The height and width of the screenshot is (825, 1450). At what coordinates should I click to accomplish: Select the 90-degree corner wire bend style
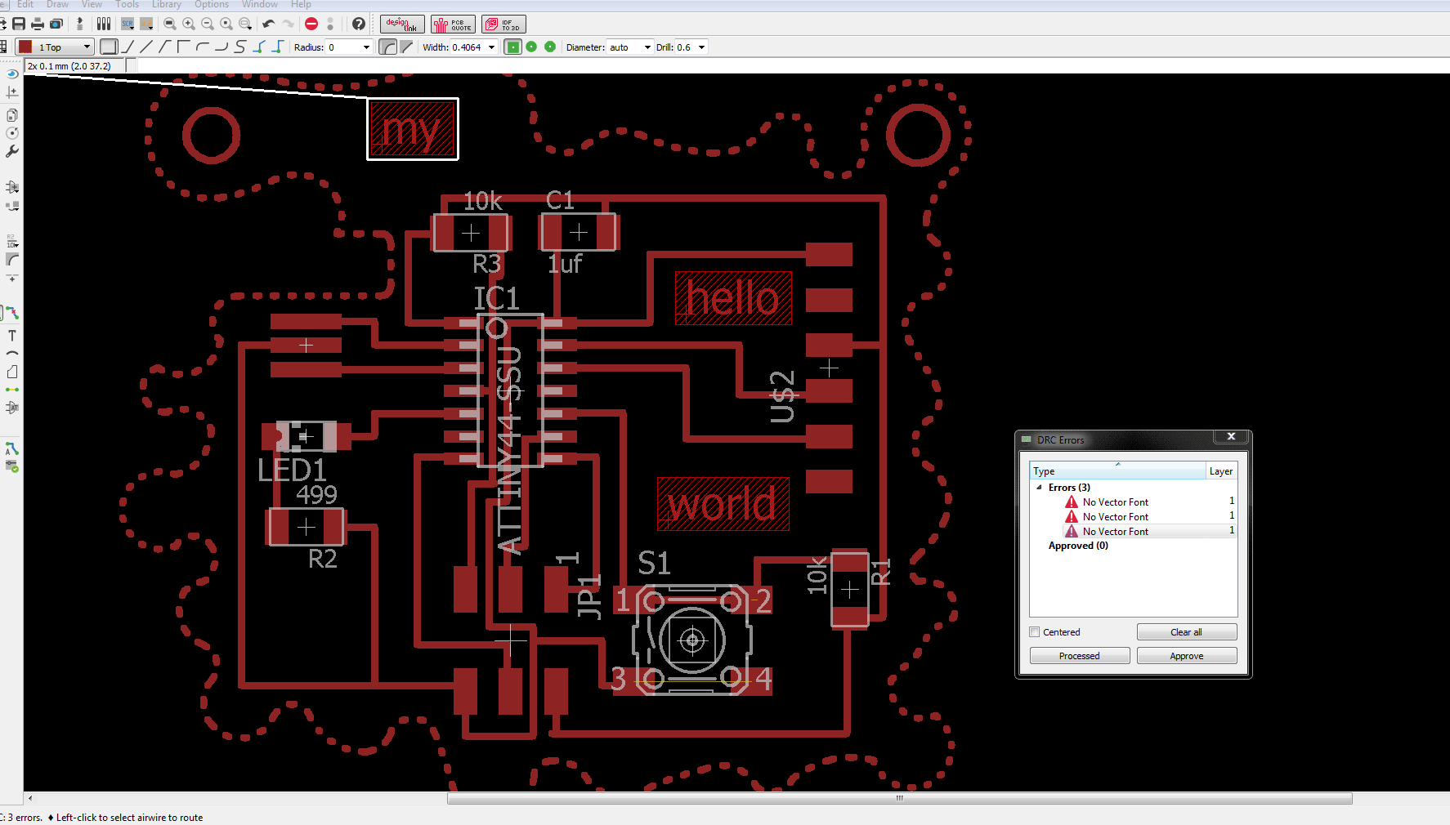click(x=184, y=47)
